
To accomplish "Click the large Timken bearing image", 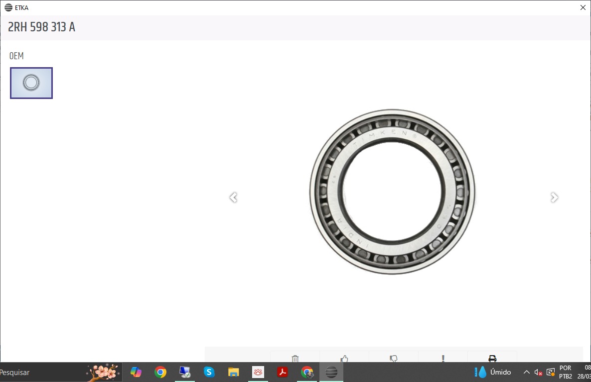I will click(x=392, y=192).
